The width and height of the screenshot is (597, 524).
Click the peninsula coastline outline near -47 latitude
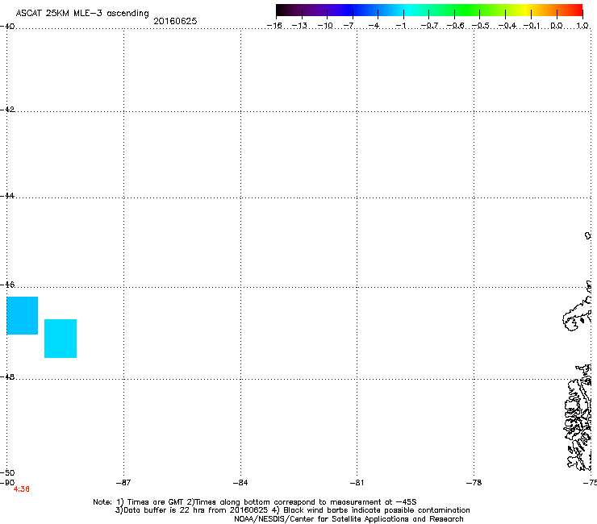pos(577,315)
